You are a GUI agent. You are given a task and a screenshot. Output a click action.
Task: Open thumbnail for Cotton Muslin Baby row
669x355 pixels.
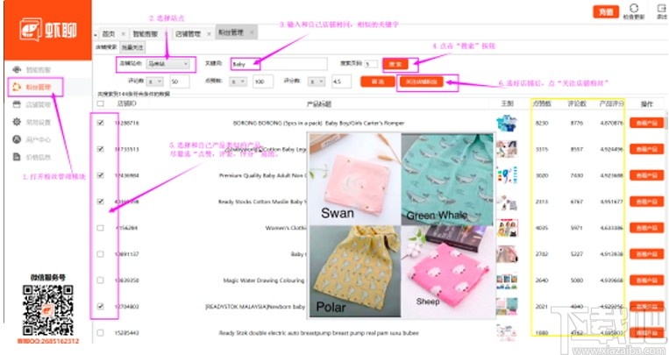pyautogui.click(x=507, y=202)
